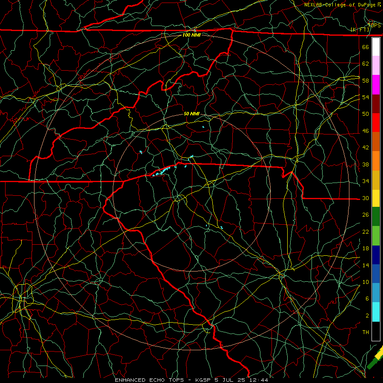Viewport: 383px width, 383px height.
Task: Pick the dark red legend swatch
Action: pyautogui.click(x=376, y=104)
